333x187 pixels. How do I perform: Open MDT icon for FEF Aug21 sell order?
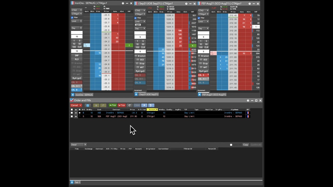click(248, 116)
